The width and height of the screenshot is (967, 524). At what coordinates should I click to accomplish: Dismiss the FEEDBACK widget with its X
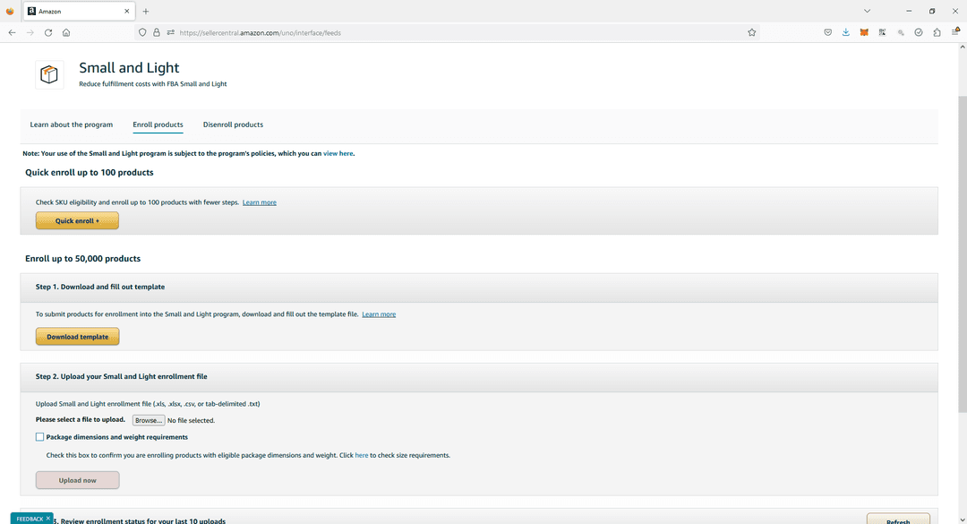click(48, 519)
